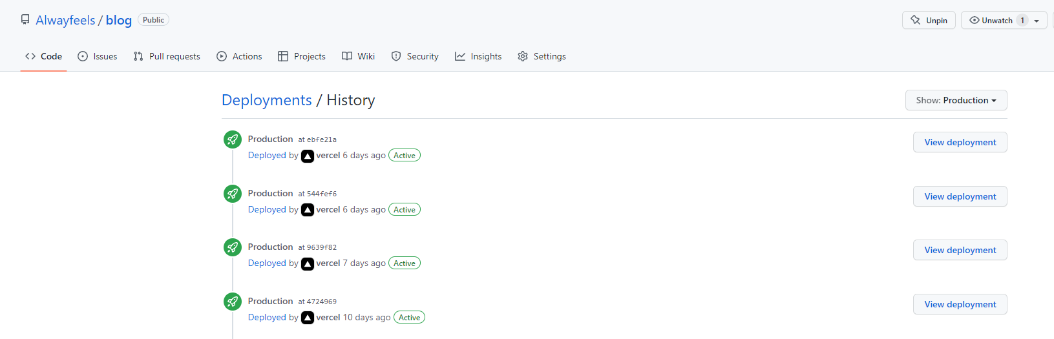Expand the Show: Production filter dropdown
Screen dimensions: 1054x339
[956, 100]
